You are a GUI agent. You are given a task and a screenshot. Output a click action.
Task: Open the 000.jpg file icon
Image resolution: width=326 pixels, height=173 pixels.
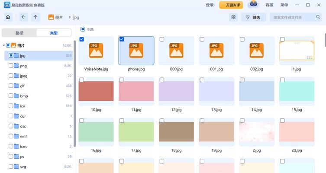click(176, 51)
